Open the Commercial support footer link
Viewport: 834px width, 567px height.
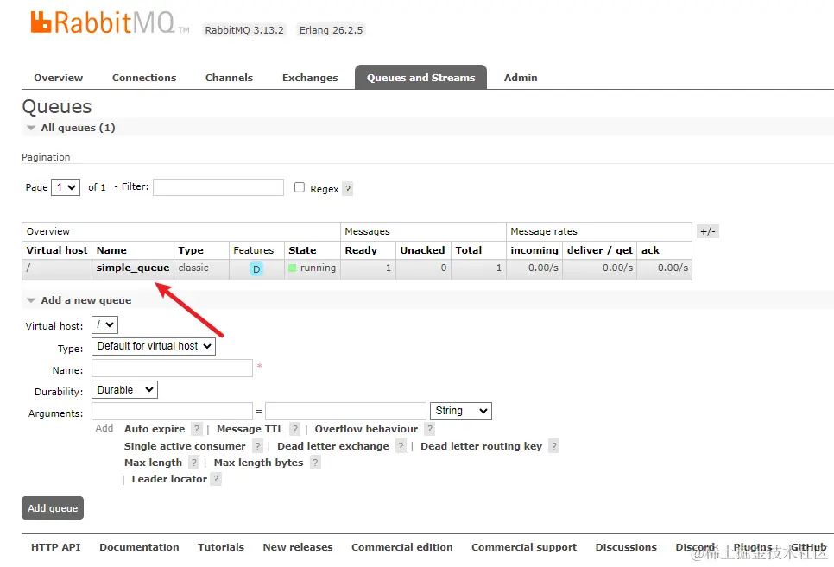click(x=524, y=547)
